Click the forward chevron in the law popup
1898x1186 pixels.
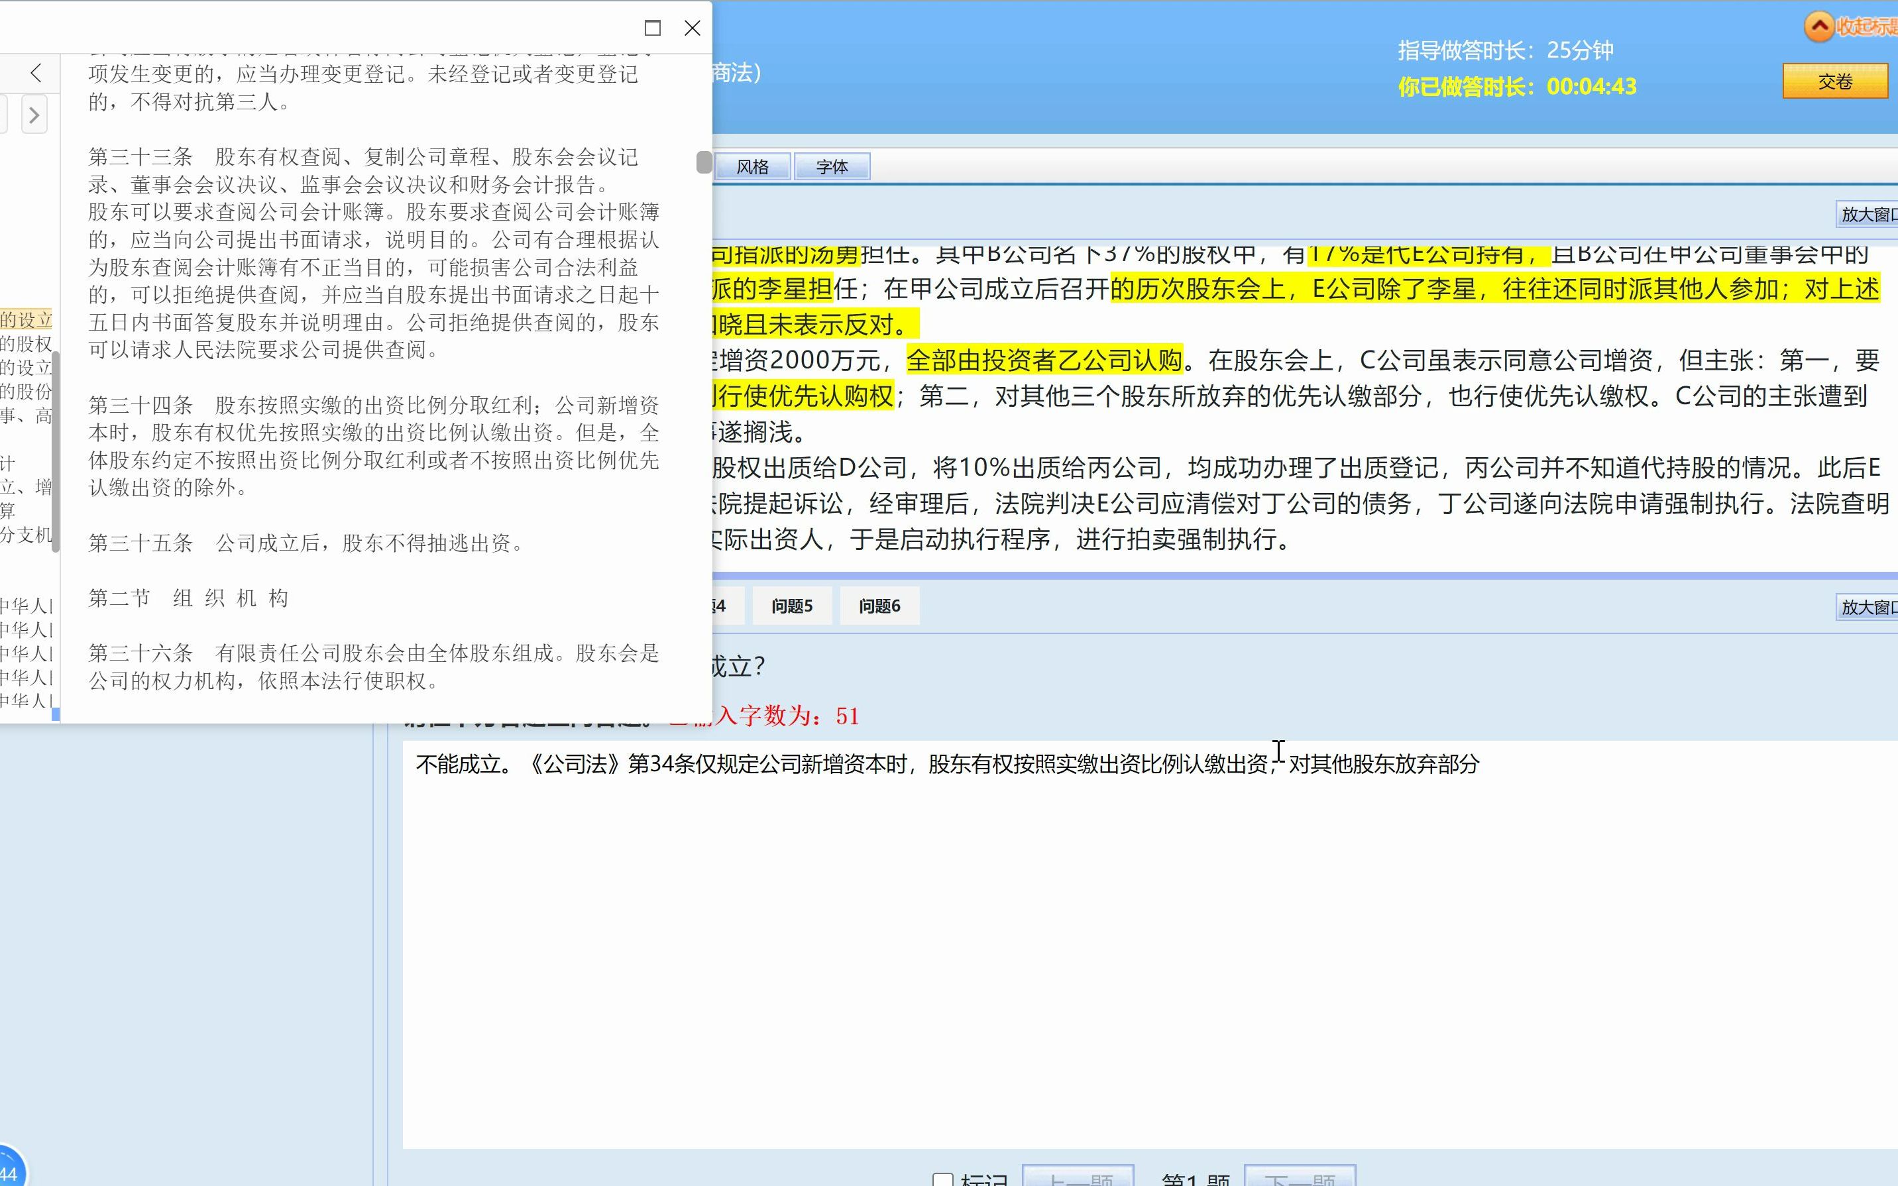[34, 115]
